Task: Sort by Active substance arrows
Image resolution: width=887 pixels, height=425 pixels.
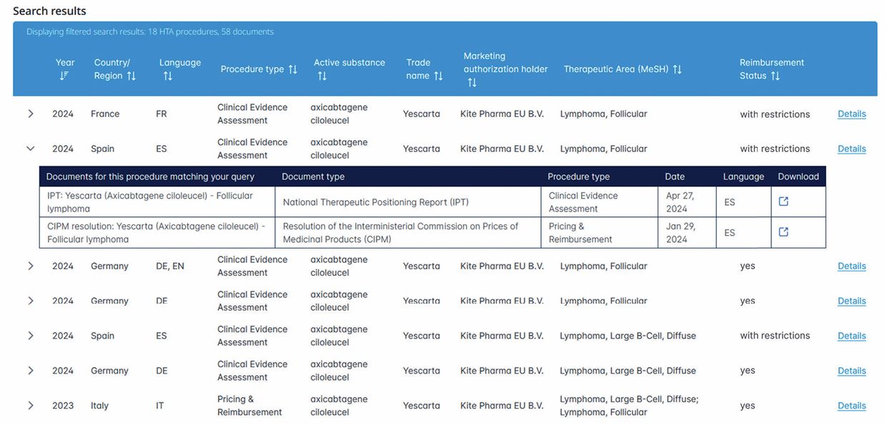Action: tap(322, 76)
